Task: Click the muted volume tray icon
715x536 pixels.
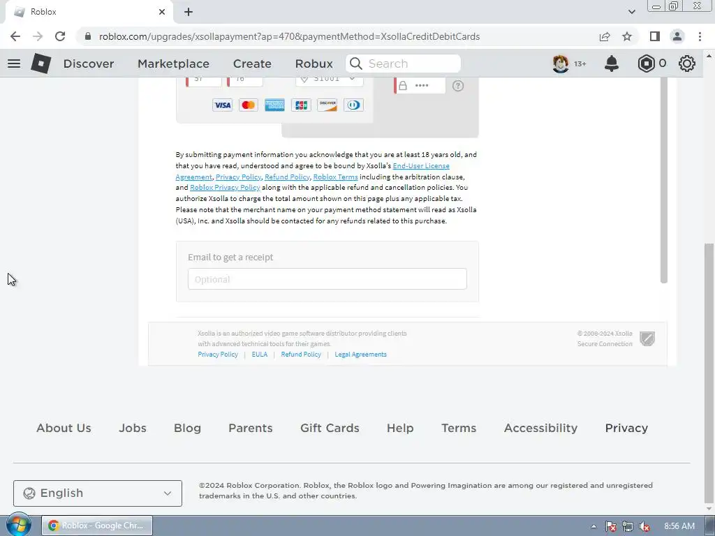Action: 644,526
